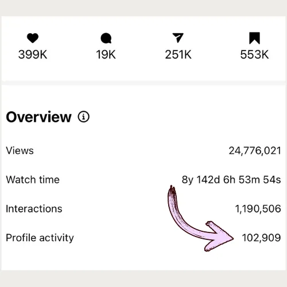Click the 8y 142d watch time value
The width and height of the screenshot is (287, 287).
pos(231,180)
